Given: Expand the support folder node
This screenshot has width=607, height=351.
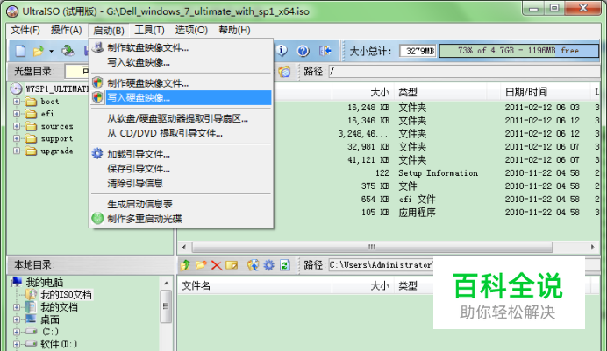Looking at the screenshot, I should [x=17, y=138].
